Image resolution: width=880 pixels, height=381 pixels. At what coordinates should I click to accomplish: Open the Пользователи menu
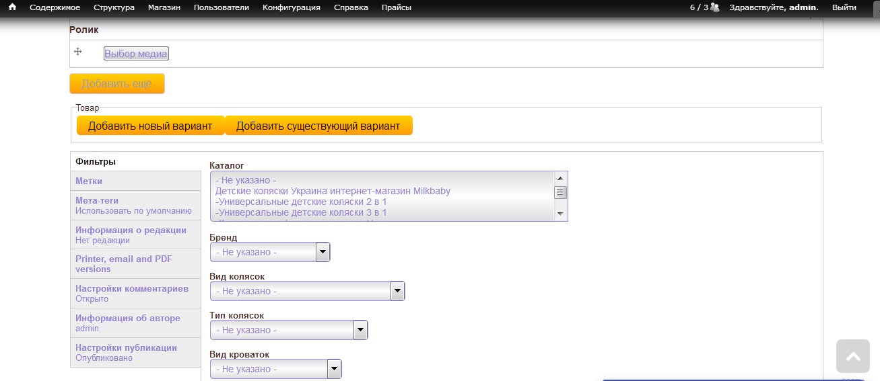coord(221,7)
